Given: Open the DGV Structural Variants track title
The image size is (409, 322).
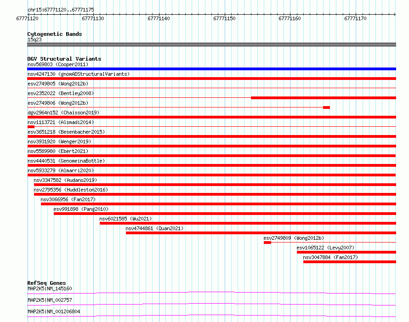Looking at the screenshot, I should point(64,59).
